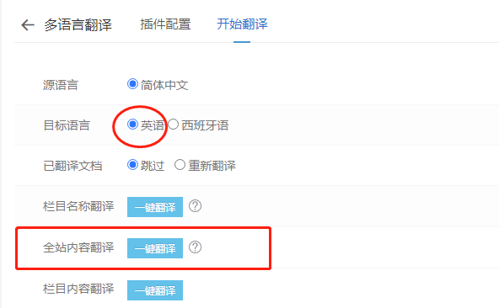499x308 pixels.
Task: Start 一键翻译 for 全站内容翻译
Action: 155,248
